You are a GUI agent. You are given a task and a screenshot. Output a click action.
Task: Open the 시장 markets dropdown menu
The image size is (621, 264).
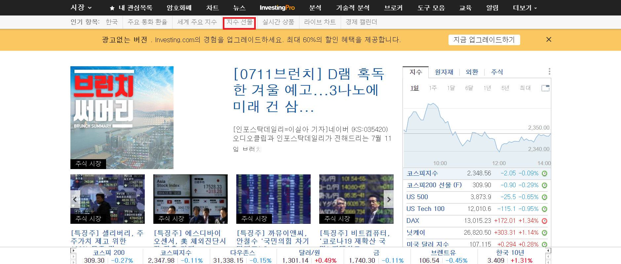tap(81, 8)
